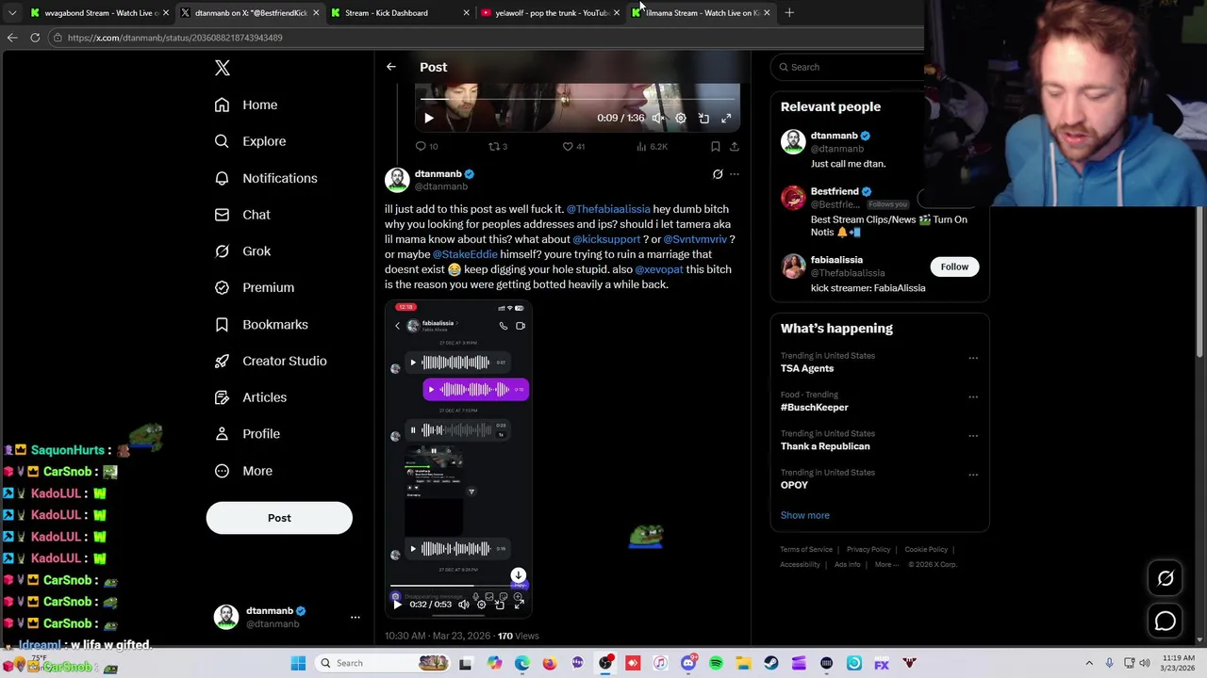Open settings gear on the top video
This screenshot has height=678, width=1207.
[x=681, y=119]
